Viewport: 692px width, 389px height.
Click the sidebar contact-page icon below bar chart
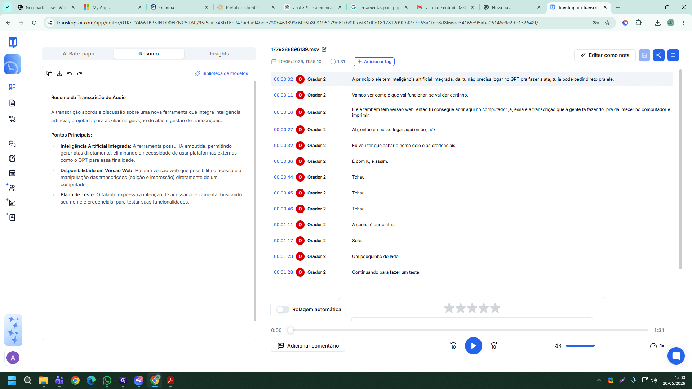12,218
